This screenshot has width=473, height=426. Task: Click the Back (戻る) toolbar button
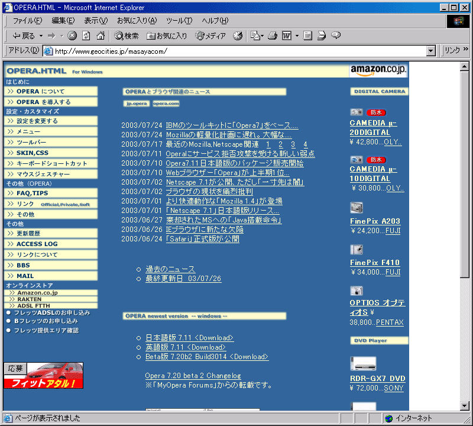[x=23, y=36]
